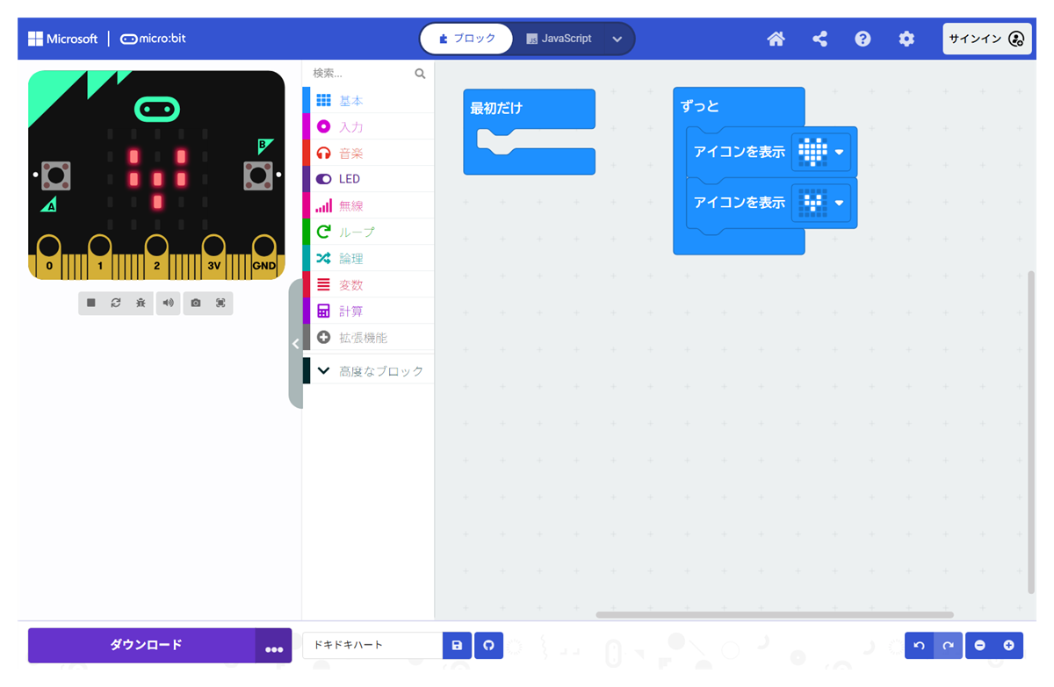This screenshot has height=687, width=1054.
Task: Click the workspace horizontal scrollbar
Action: 774,615
